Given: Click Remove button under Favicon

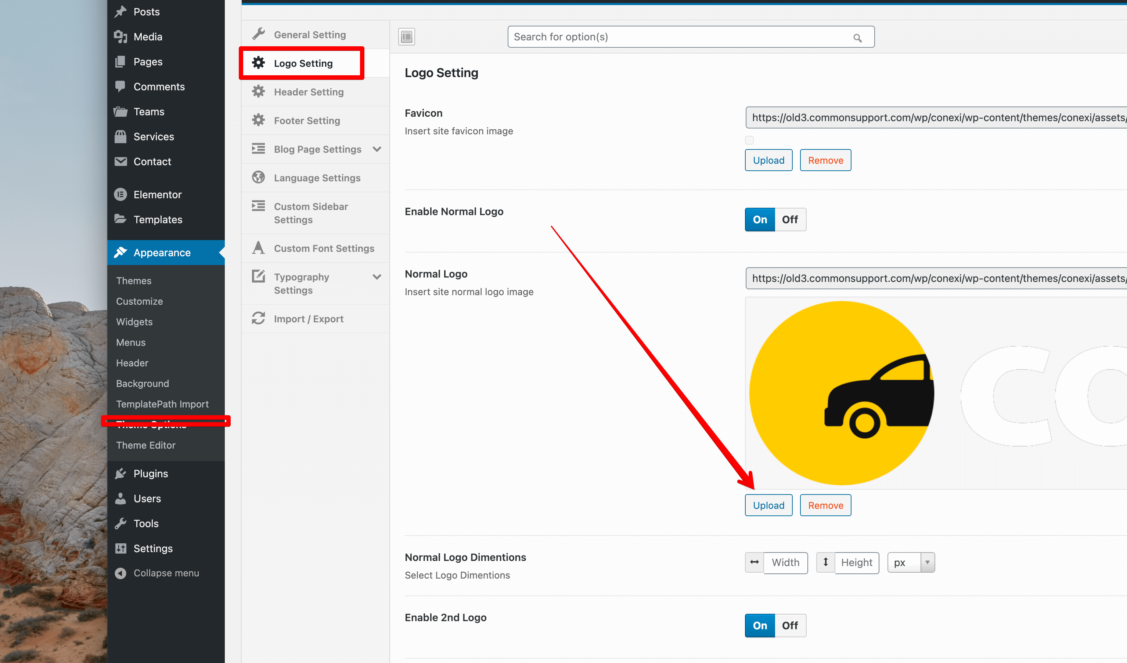Looking at the screenshot, I should [x=825, y=160].
